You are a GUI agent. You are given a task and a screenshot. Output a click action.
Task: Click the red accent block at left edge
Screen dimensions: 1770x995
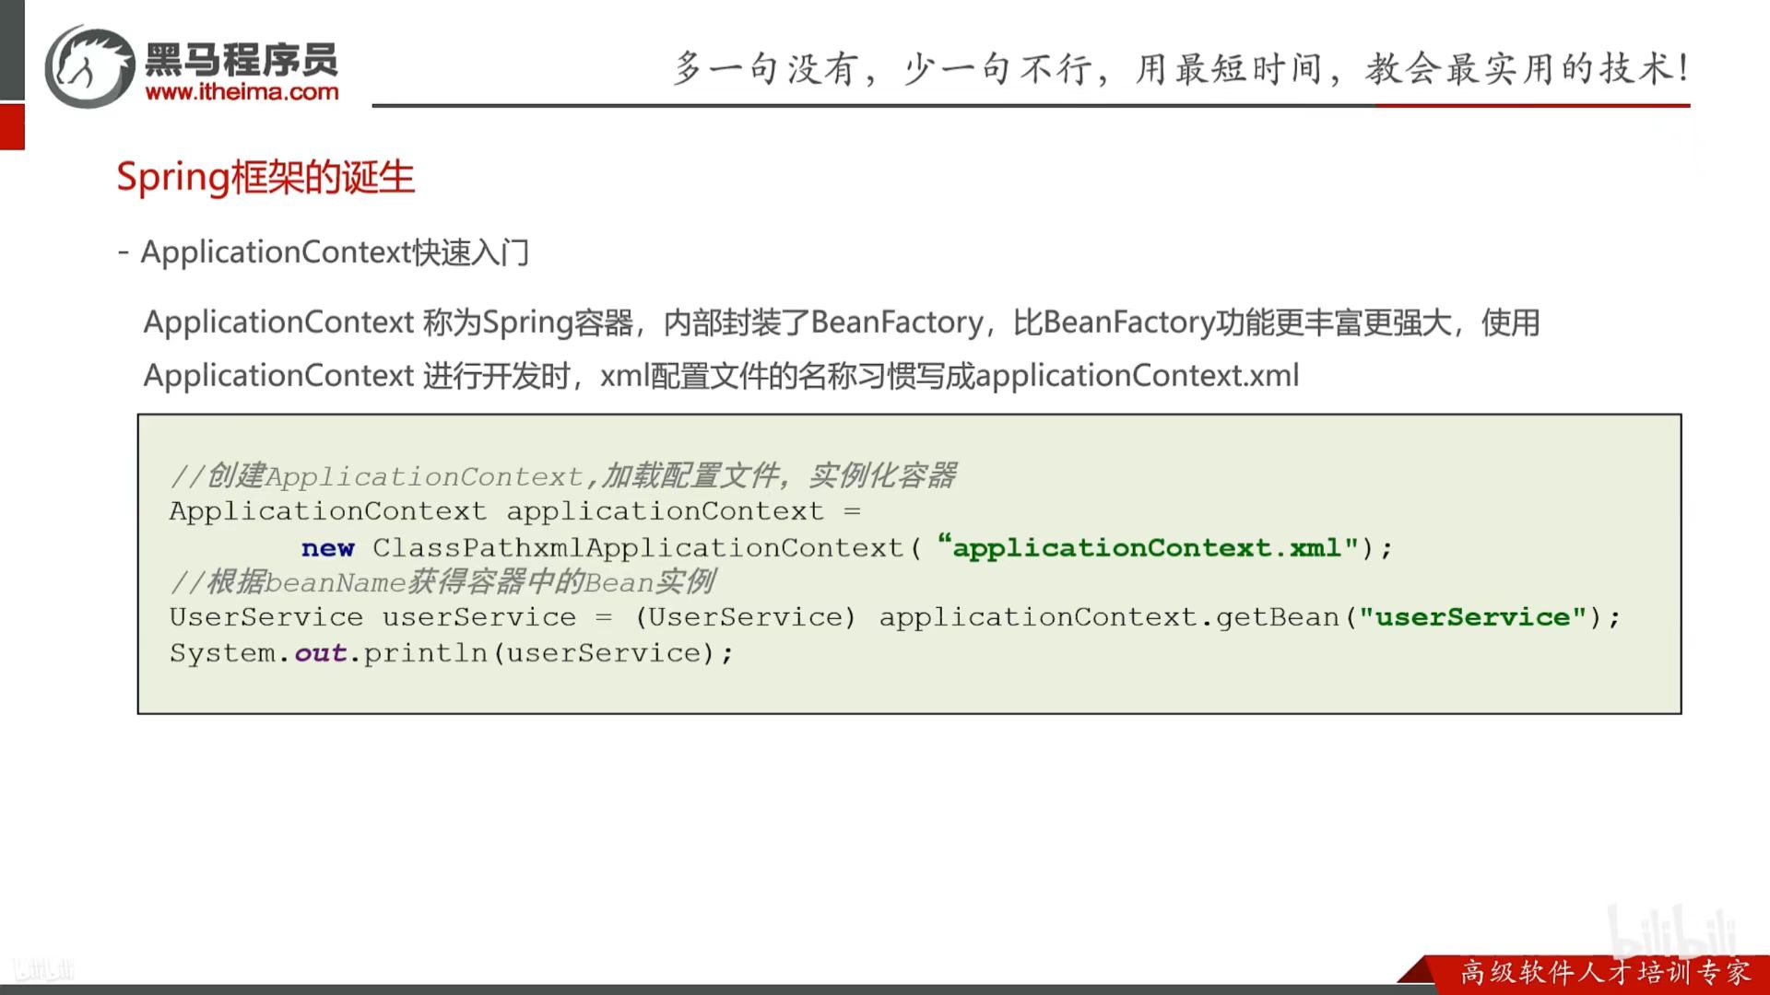[12, 126]
